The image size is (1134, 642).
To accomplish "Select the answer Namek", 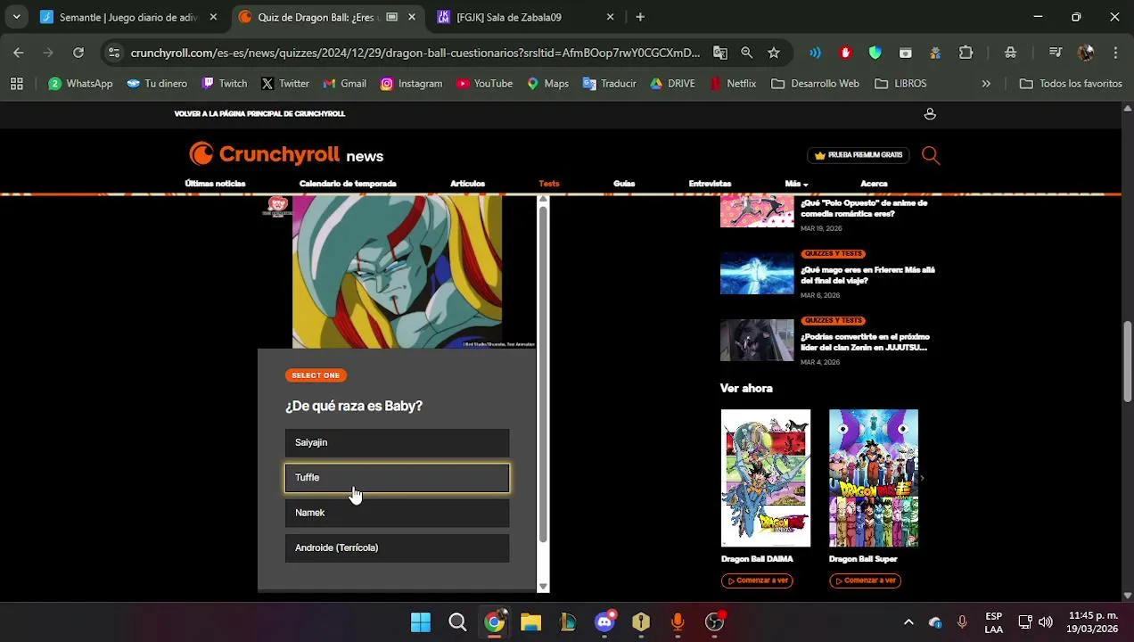I will [397, 513].
